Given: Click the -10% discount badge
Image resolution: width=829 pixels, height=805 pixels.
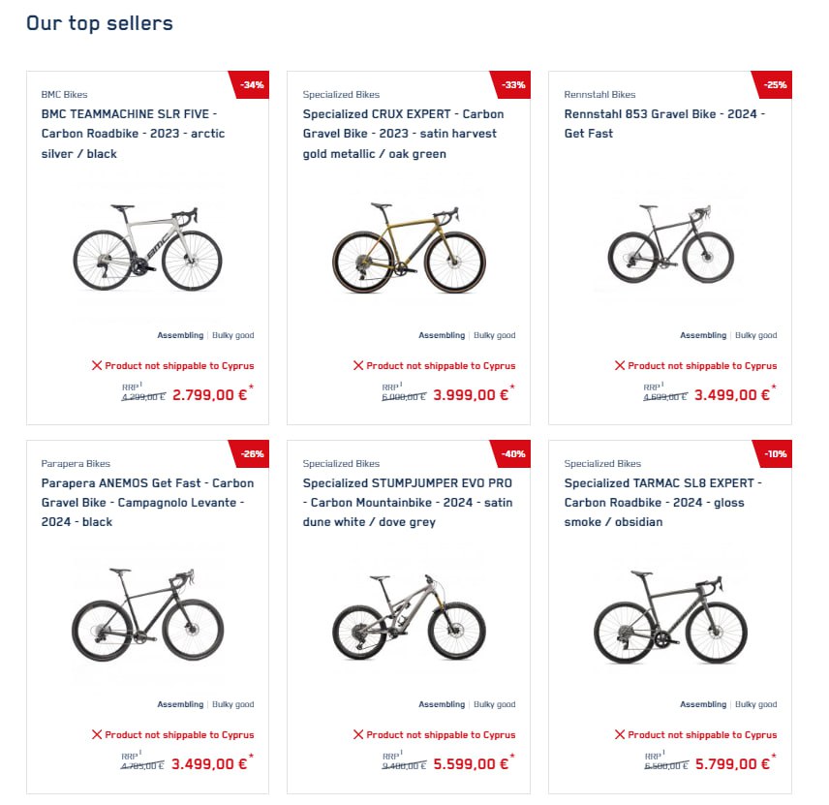Looking at the screenshot, I should pyautogui.click(x=775, y=453).
